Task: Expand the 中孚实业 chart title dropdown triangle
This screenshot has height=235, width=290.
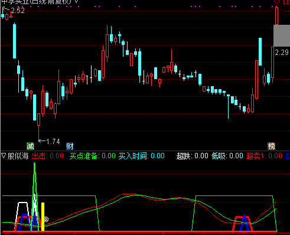Action: [77, 2]
